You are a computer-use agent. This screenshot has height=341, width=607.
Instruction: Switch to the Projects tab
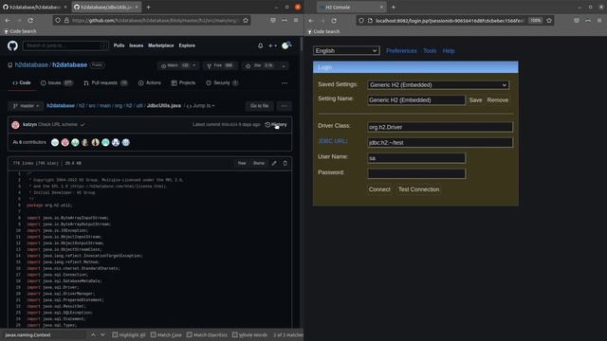(x=183, y=82)
